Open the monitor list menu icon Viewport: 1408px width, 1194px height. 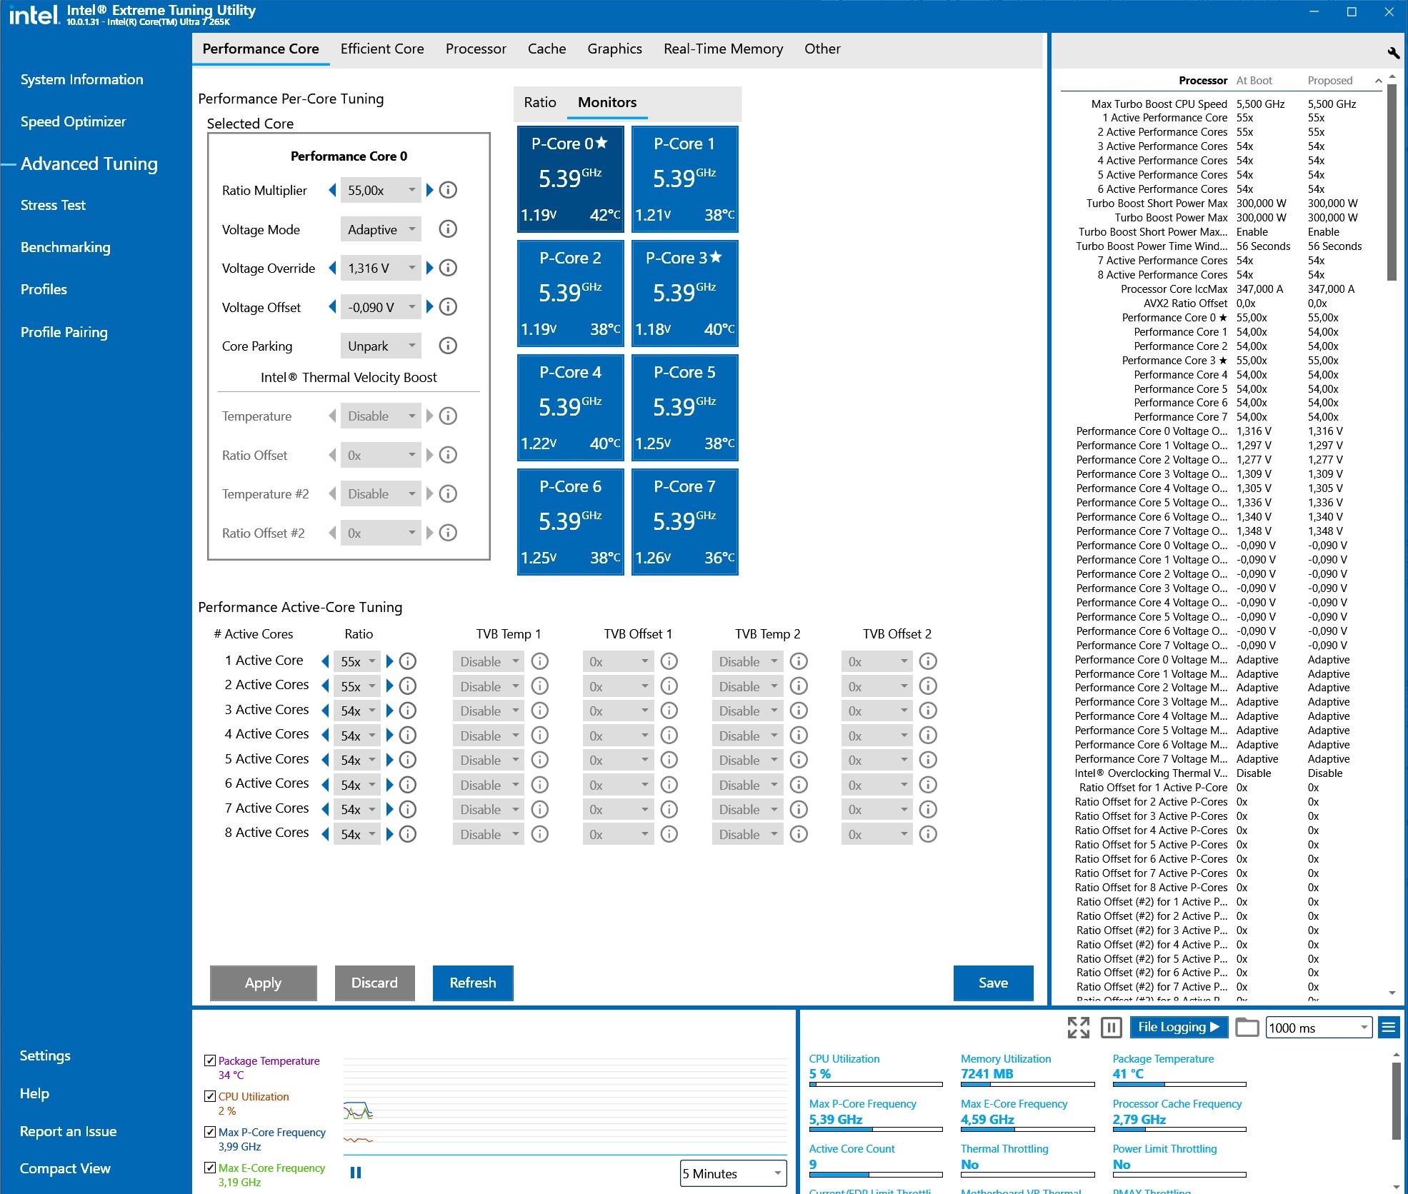[1389, 1028]
